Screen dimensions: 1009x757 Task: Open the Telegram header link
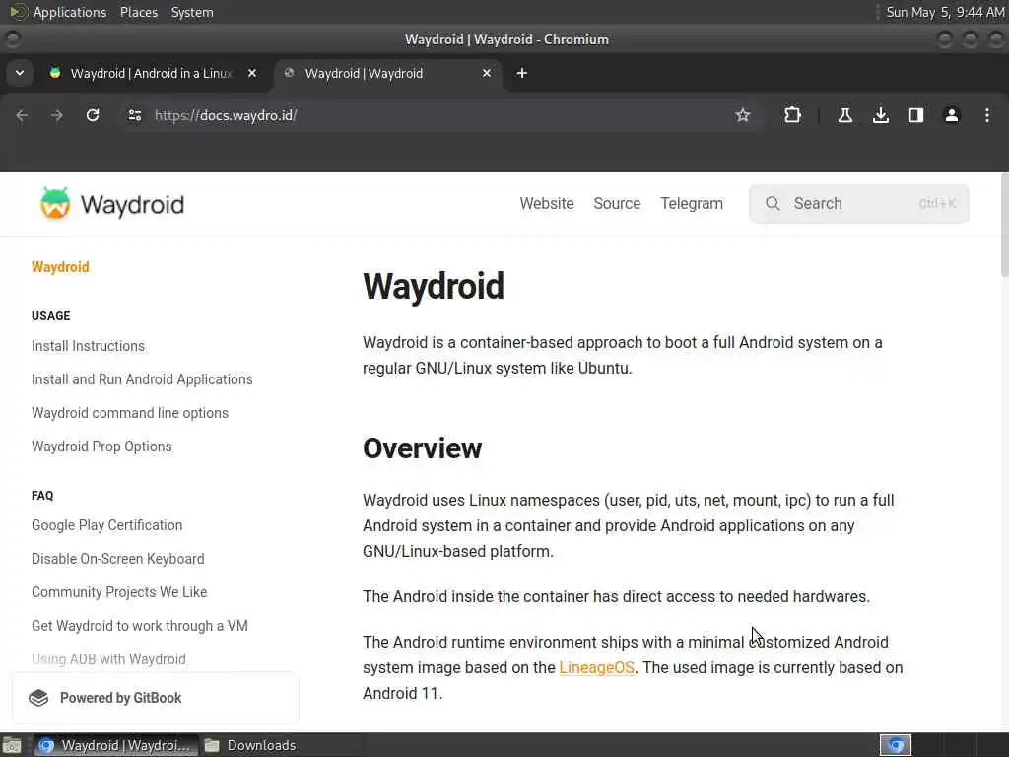point(692,203)
